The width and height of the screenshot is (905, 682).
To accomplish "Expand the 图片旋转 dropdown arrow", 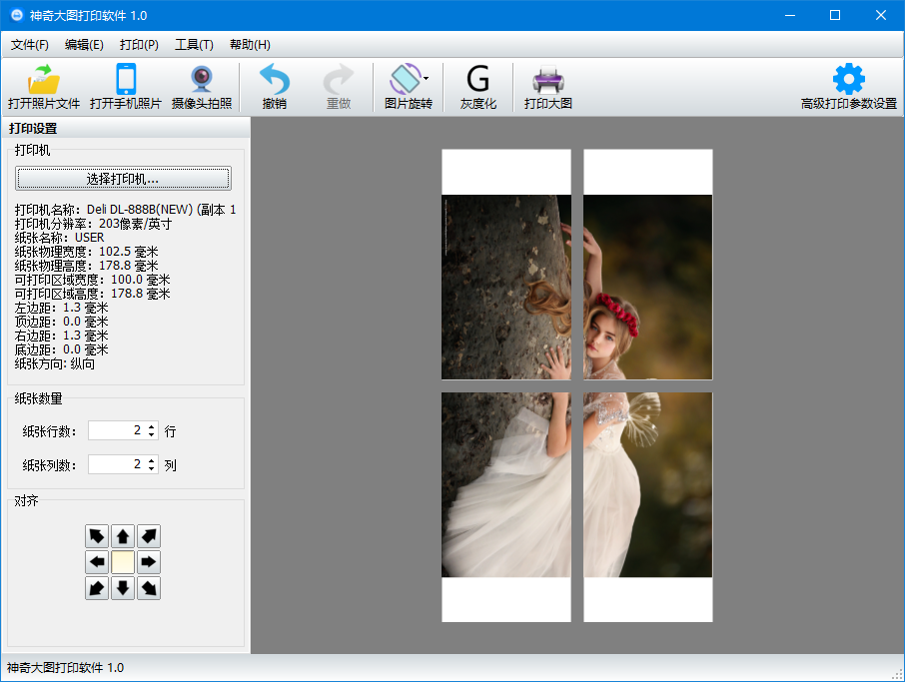I will (427, 78).
